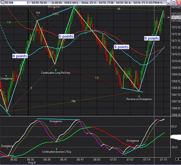181x165 pixels.
Task: Click the 1069.00 price axis label
Action: click(176, 74)
